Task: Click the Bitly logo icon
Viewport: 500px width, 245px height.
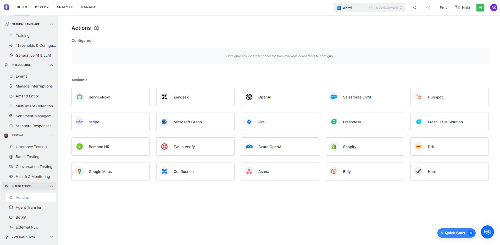Action: pyautogui.click(x=334, y=172)
